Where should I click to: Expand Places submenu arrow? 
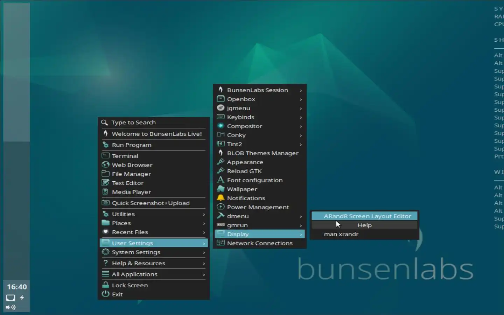coord(204,223)
